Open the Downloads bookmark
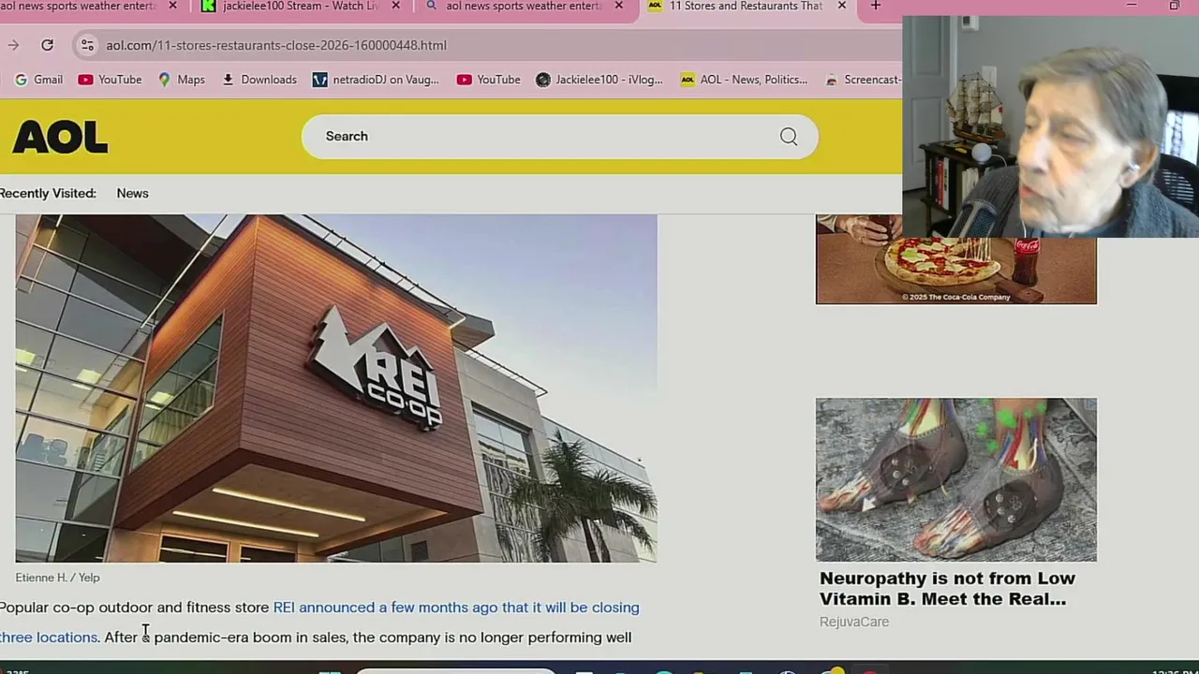 [259, 80]
